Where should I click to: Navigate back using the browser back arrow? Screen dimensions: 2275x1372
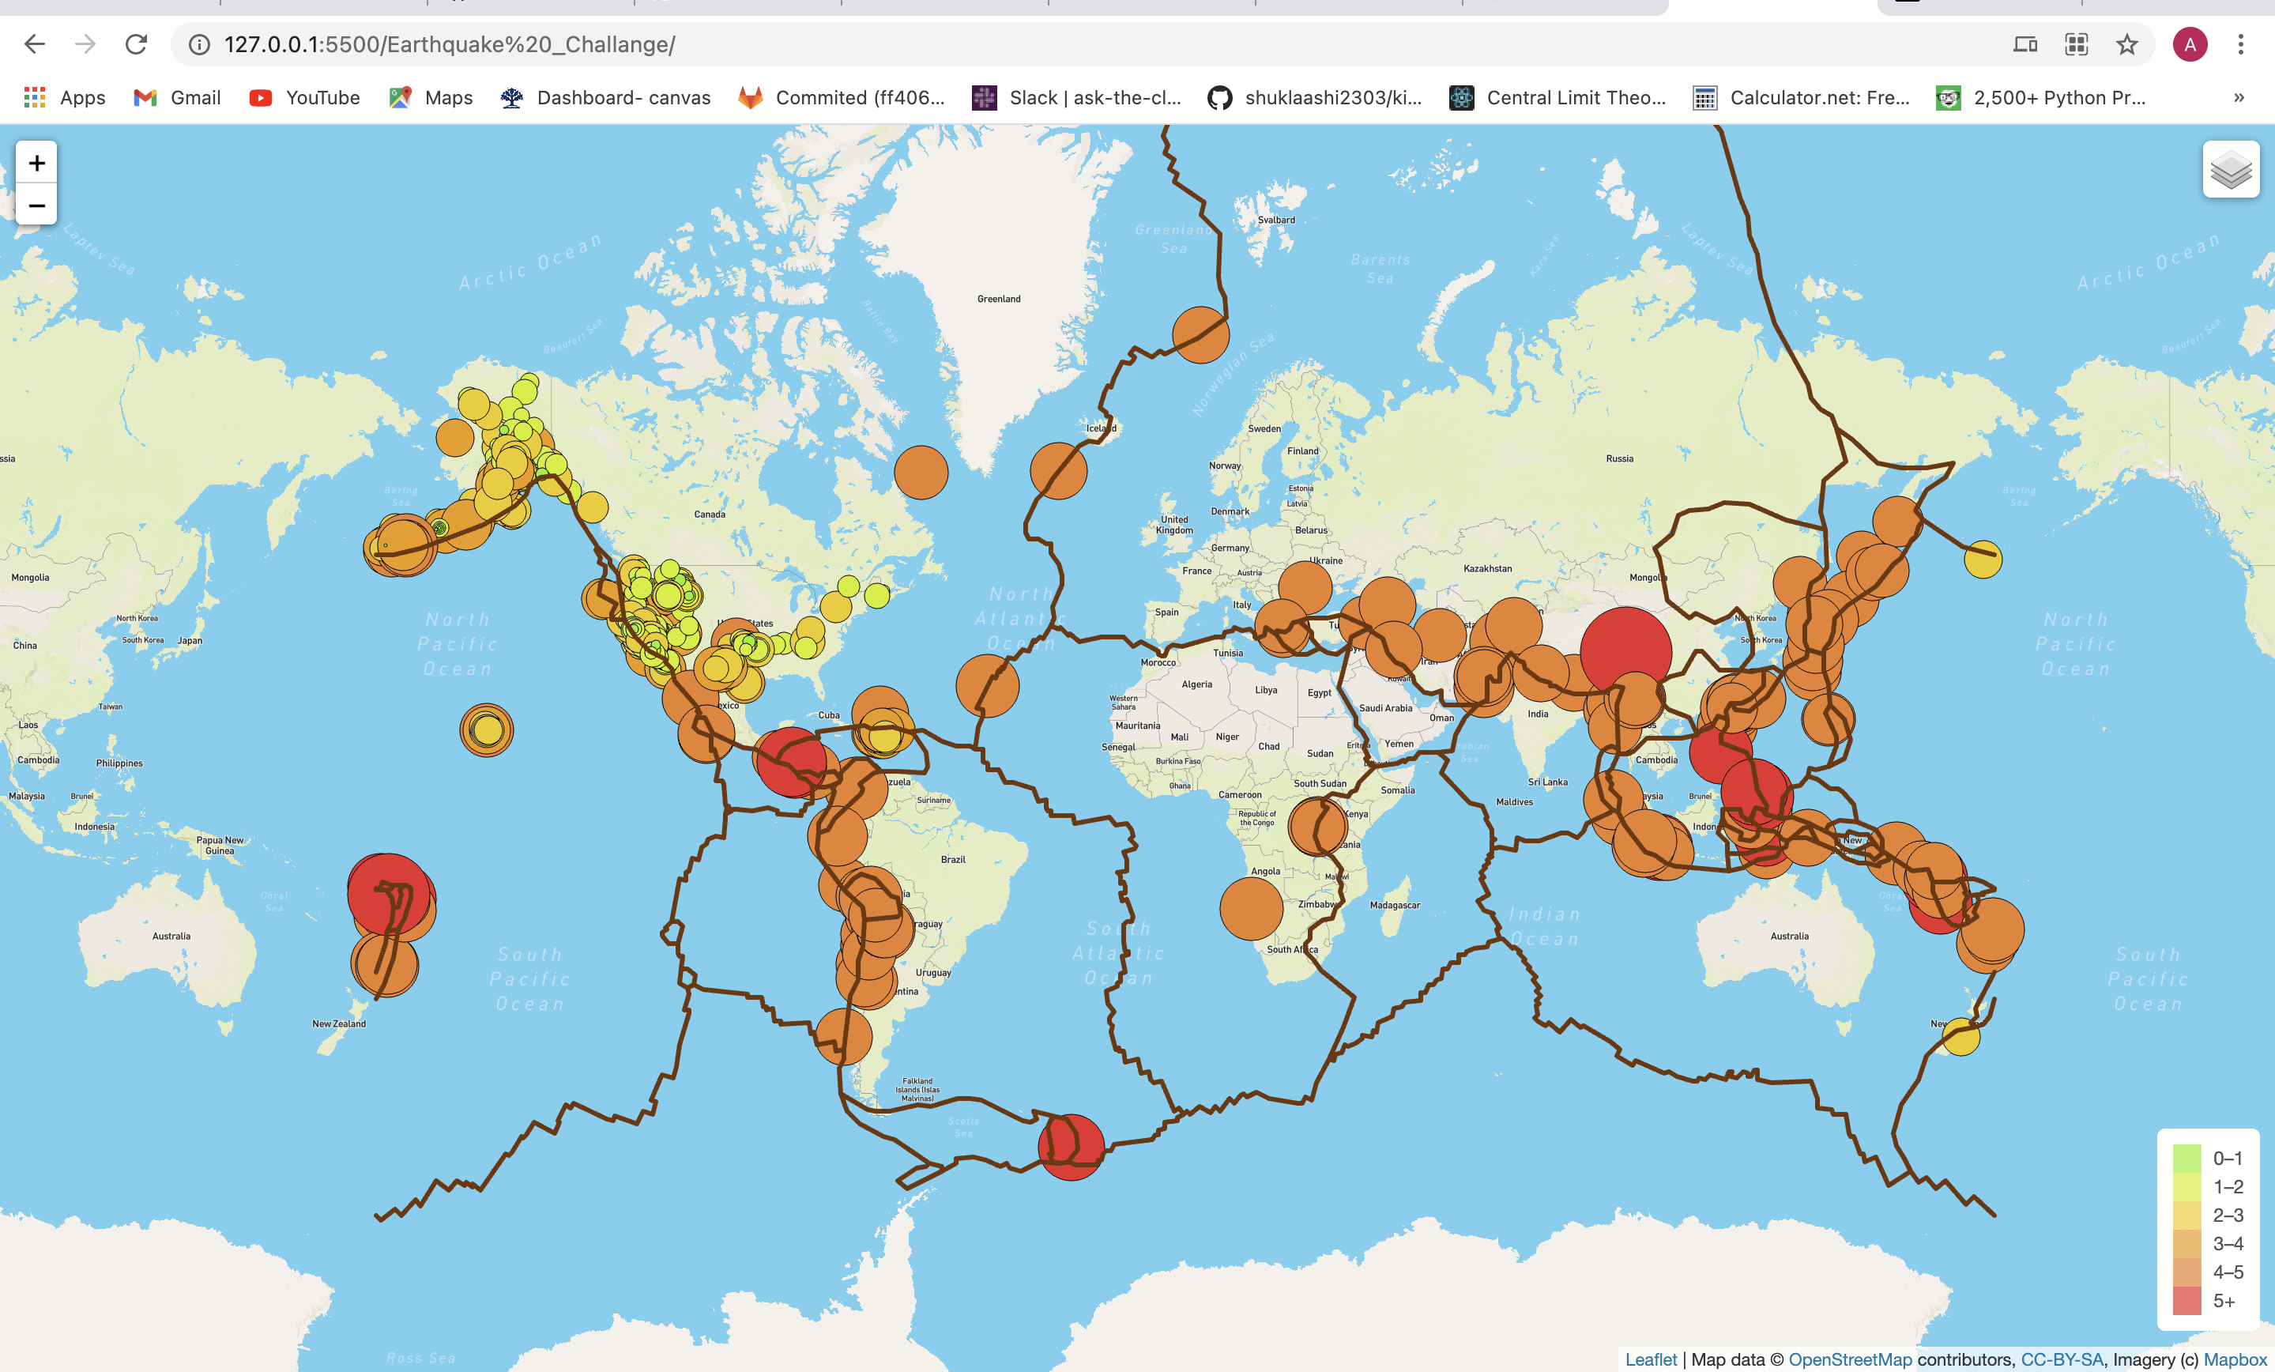coord(34,43)
